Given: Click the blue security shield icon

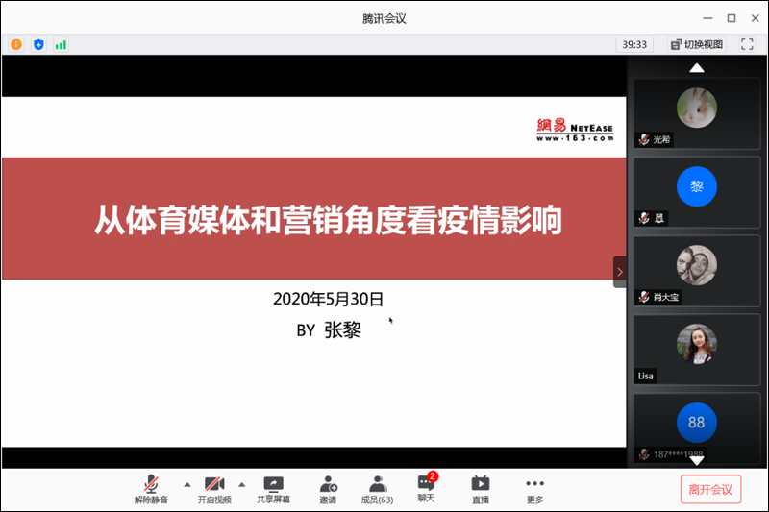Looking at the screenshot, I should click(38, 44).
